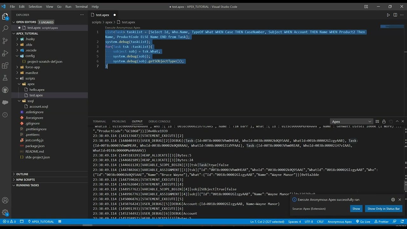
Task: Collapse the config folder
Action: pyautogui.click(x=50, y=56)
